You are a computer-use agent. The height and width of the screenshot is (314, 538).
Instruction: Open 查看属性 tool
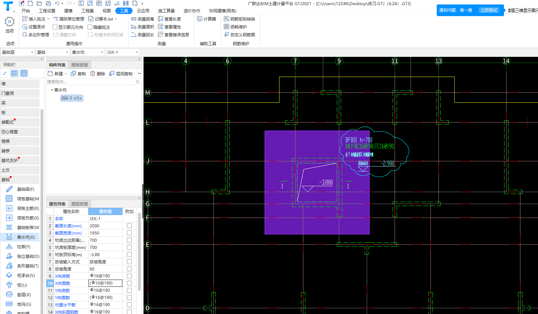click(169, 27)
